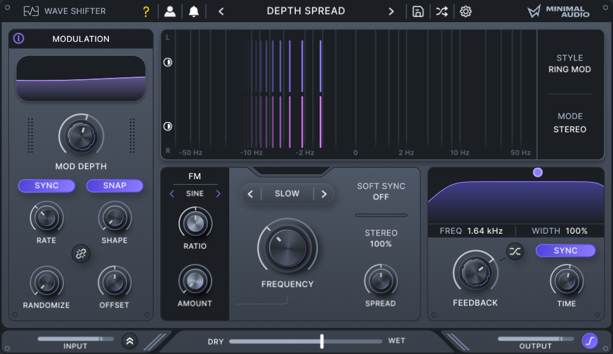Adjust the Dry/Wet mix slider

(322, 341)
